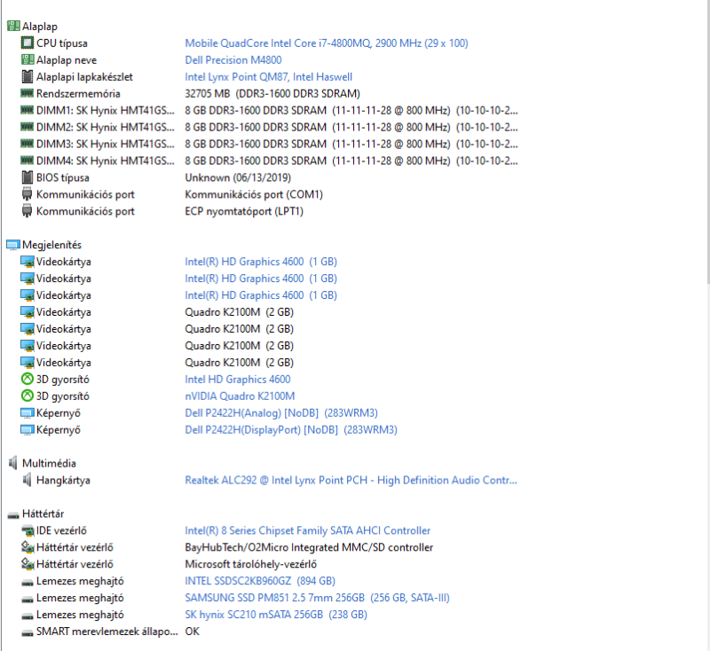710x651 pixels.
Task: Select the DIMM4: SK Hynix row label
Action: pyautogui.click(x=105, y=161)
